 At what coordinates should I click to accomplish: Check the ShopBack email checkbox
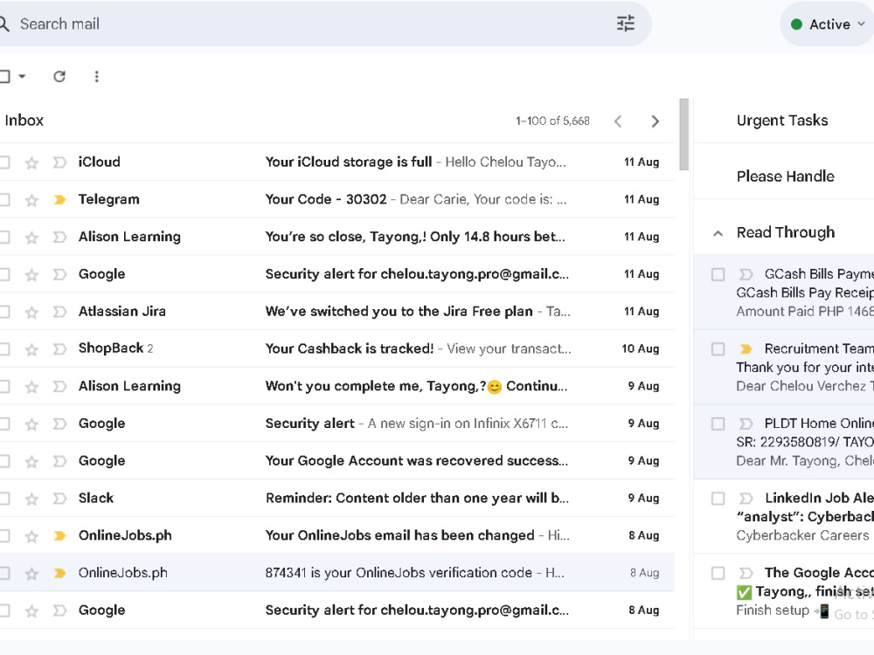tap(4, 349)
